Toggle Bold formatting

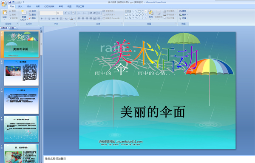(x=42, y=19)
